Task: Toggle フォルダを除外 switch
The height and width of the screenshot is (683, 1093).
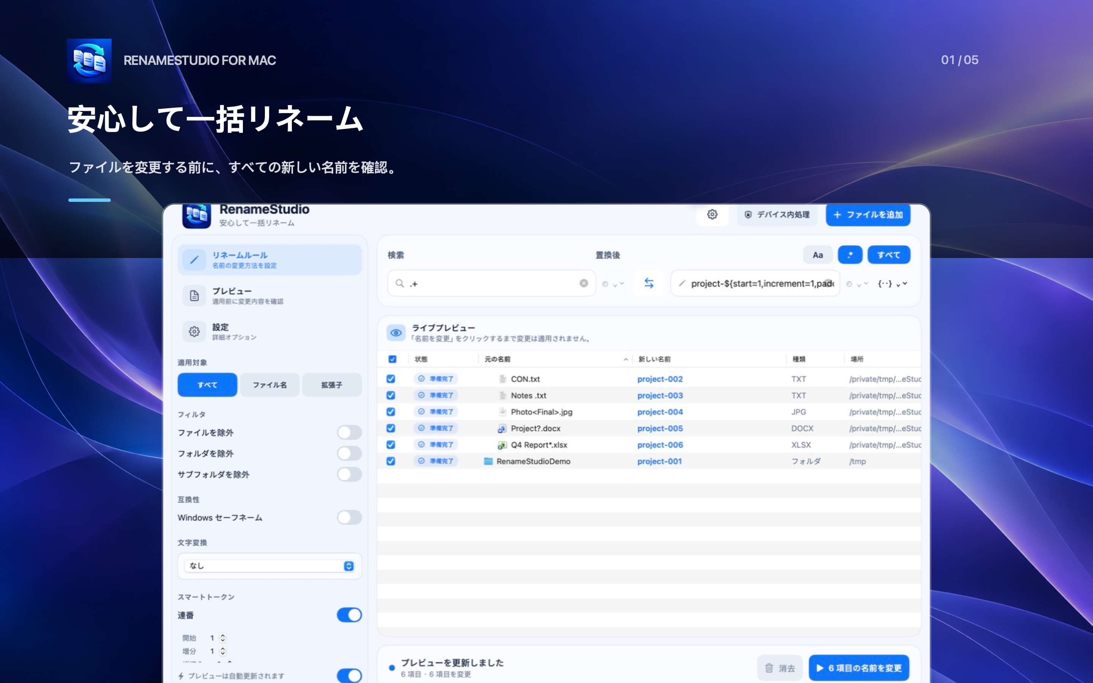Action: 349,453
